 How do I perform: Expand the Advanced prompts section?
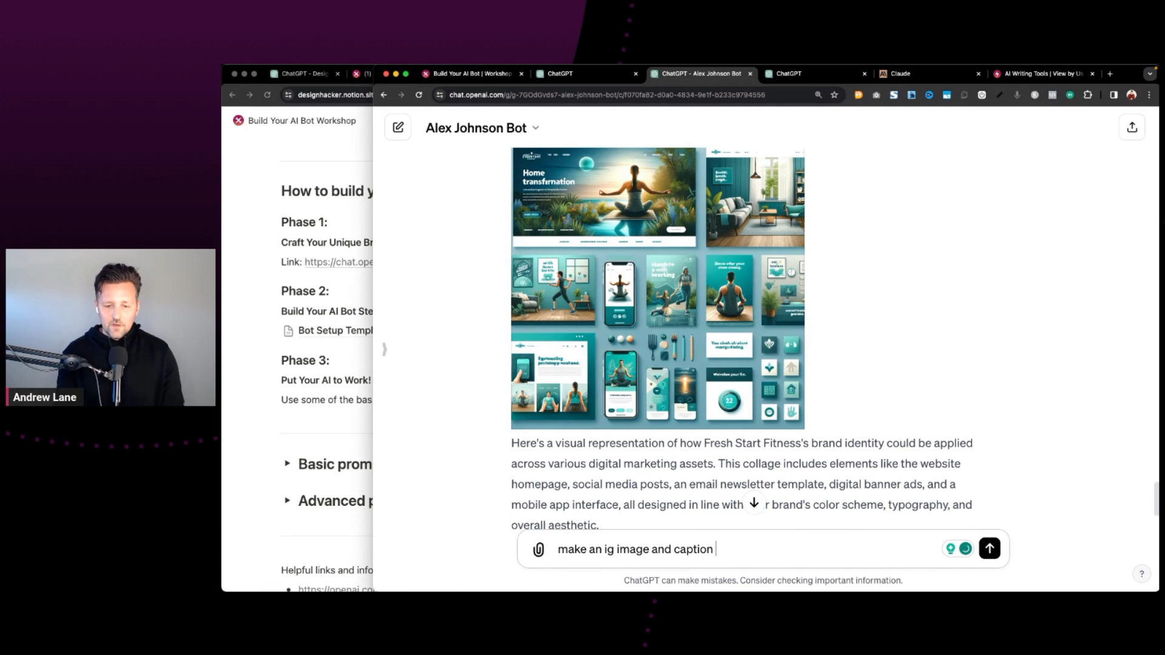coord(288,500)
